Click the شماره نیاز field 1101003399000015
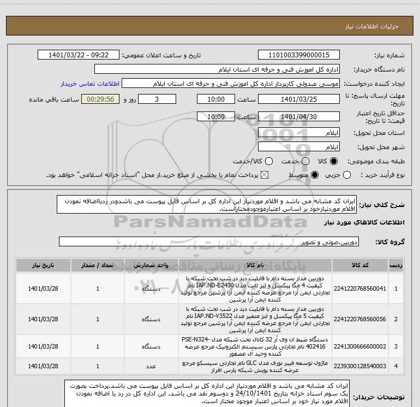This screenshot has width=420, height=407. pos(299,55)
